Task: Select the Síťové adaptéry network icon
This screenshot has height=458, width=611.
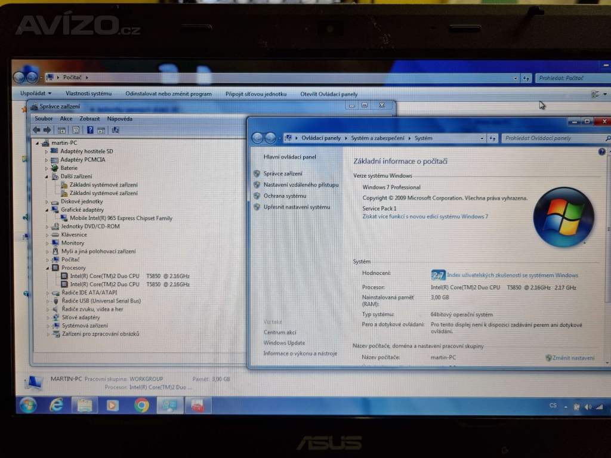Action: [56, 317]
